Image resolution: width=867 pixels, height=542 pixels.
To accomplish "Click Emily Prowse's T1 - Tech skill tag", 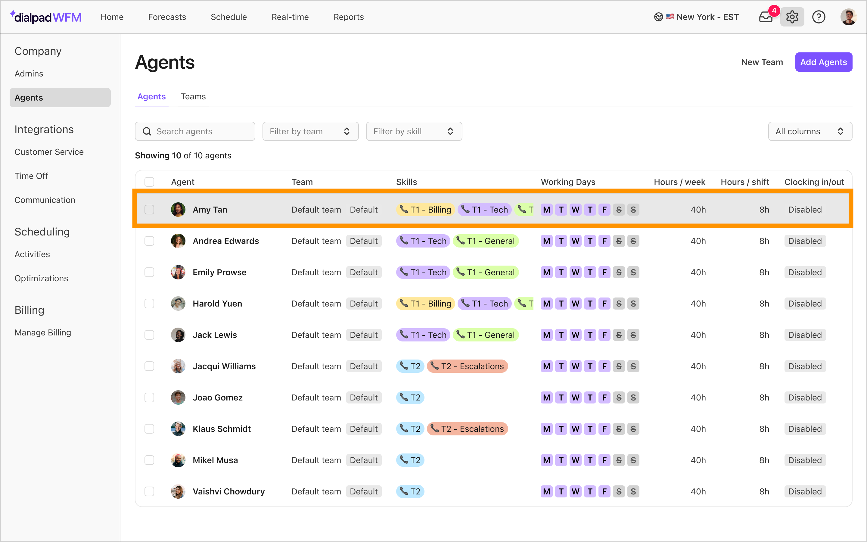I will 423,272.
